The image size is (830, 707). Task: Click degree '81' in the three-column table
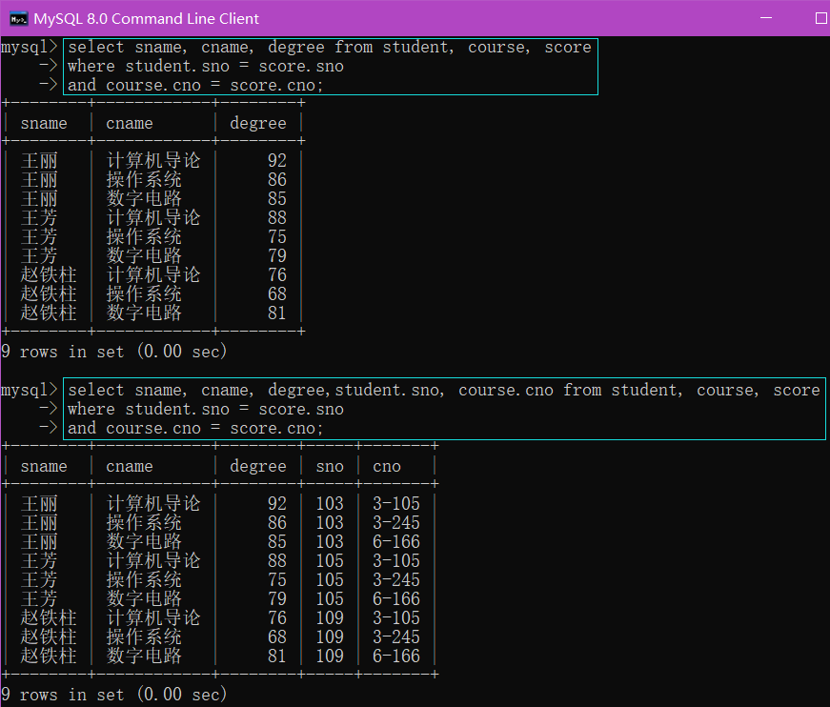tap(277, 313)
